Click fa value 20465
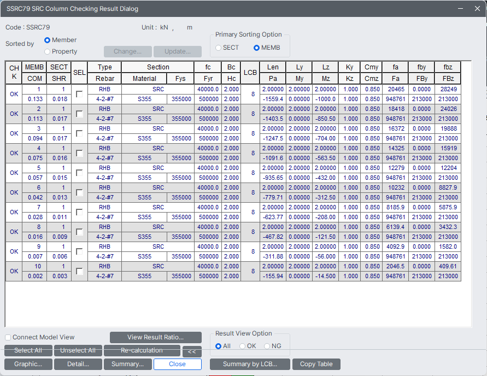This screenshot has height=376, width=487. [395, 89]
